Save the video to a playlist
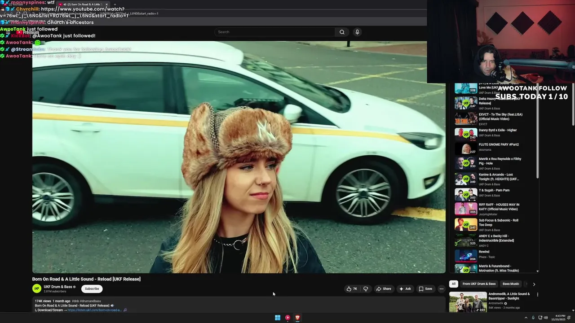The width and height of the screenshot is (575, 323). click(425, 289)
